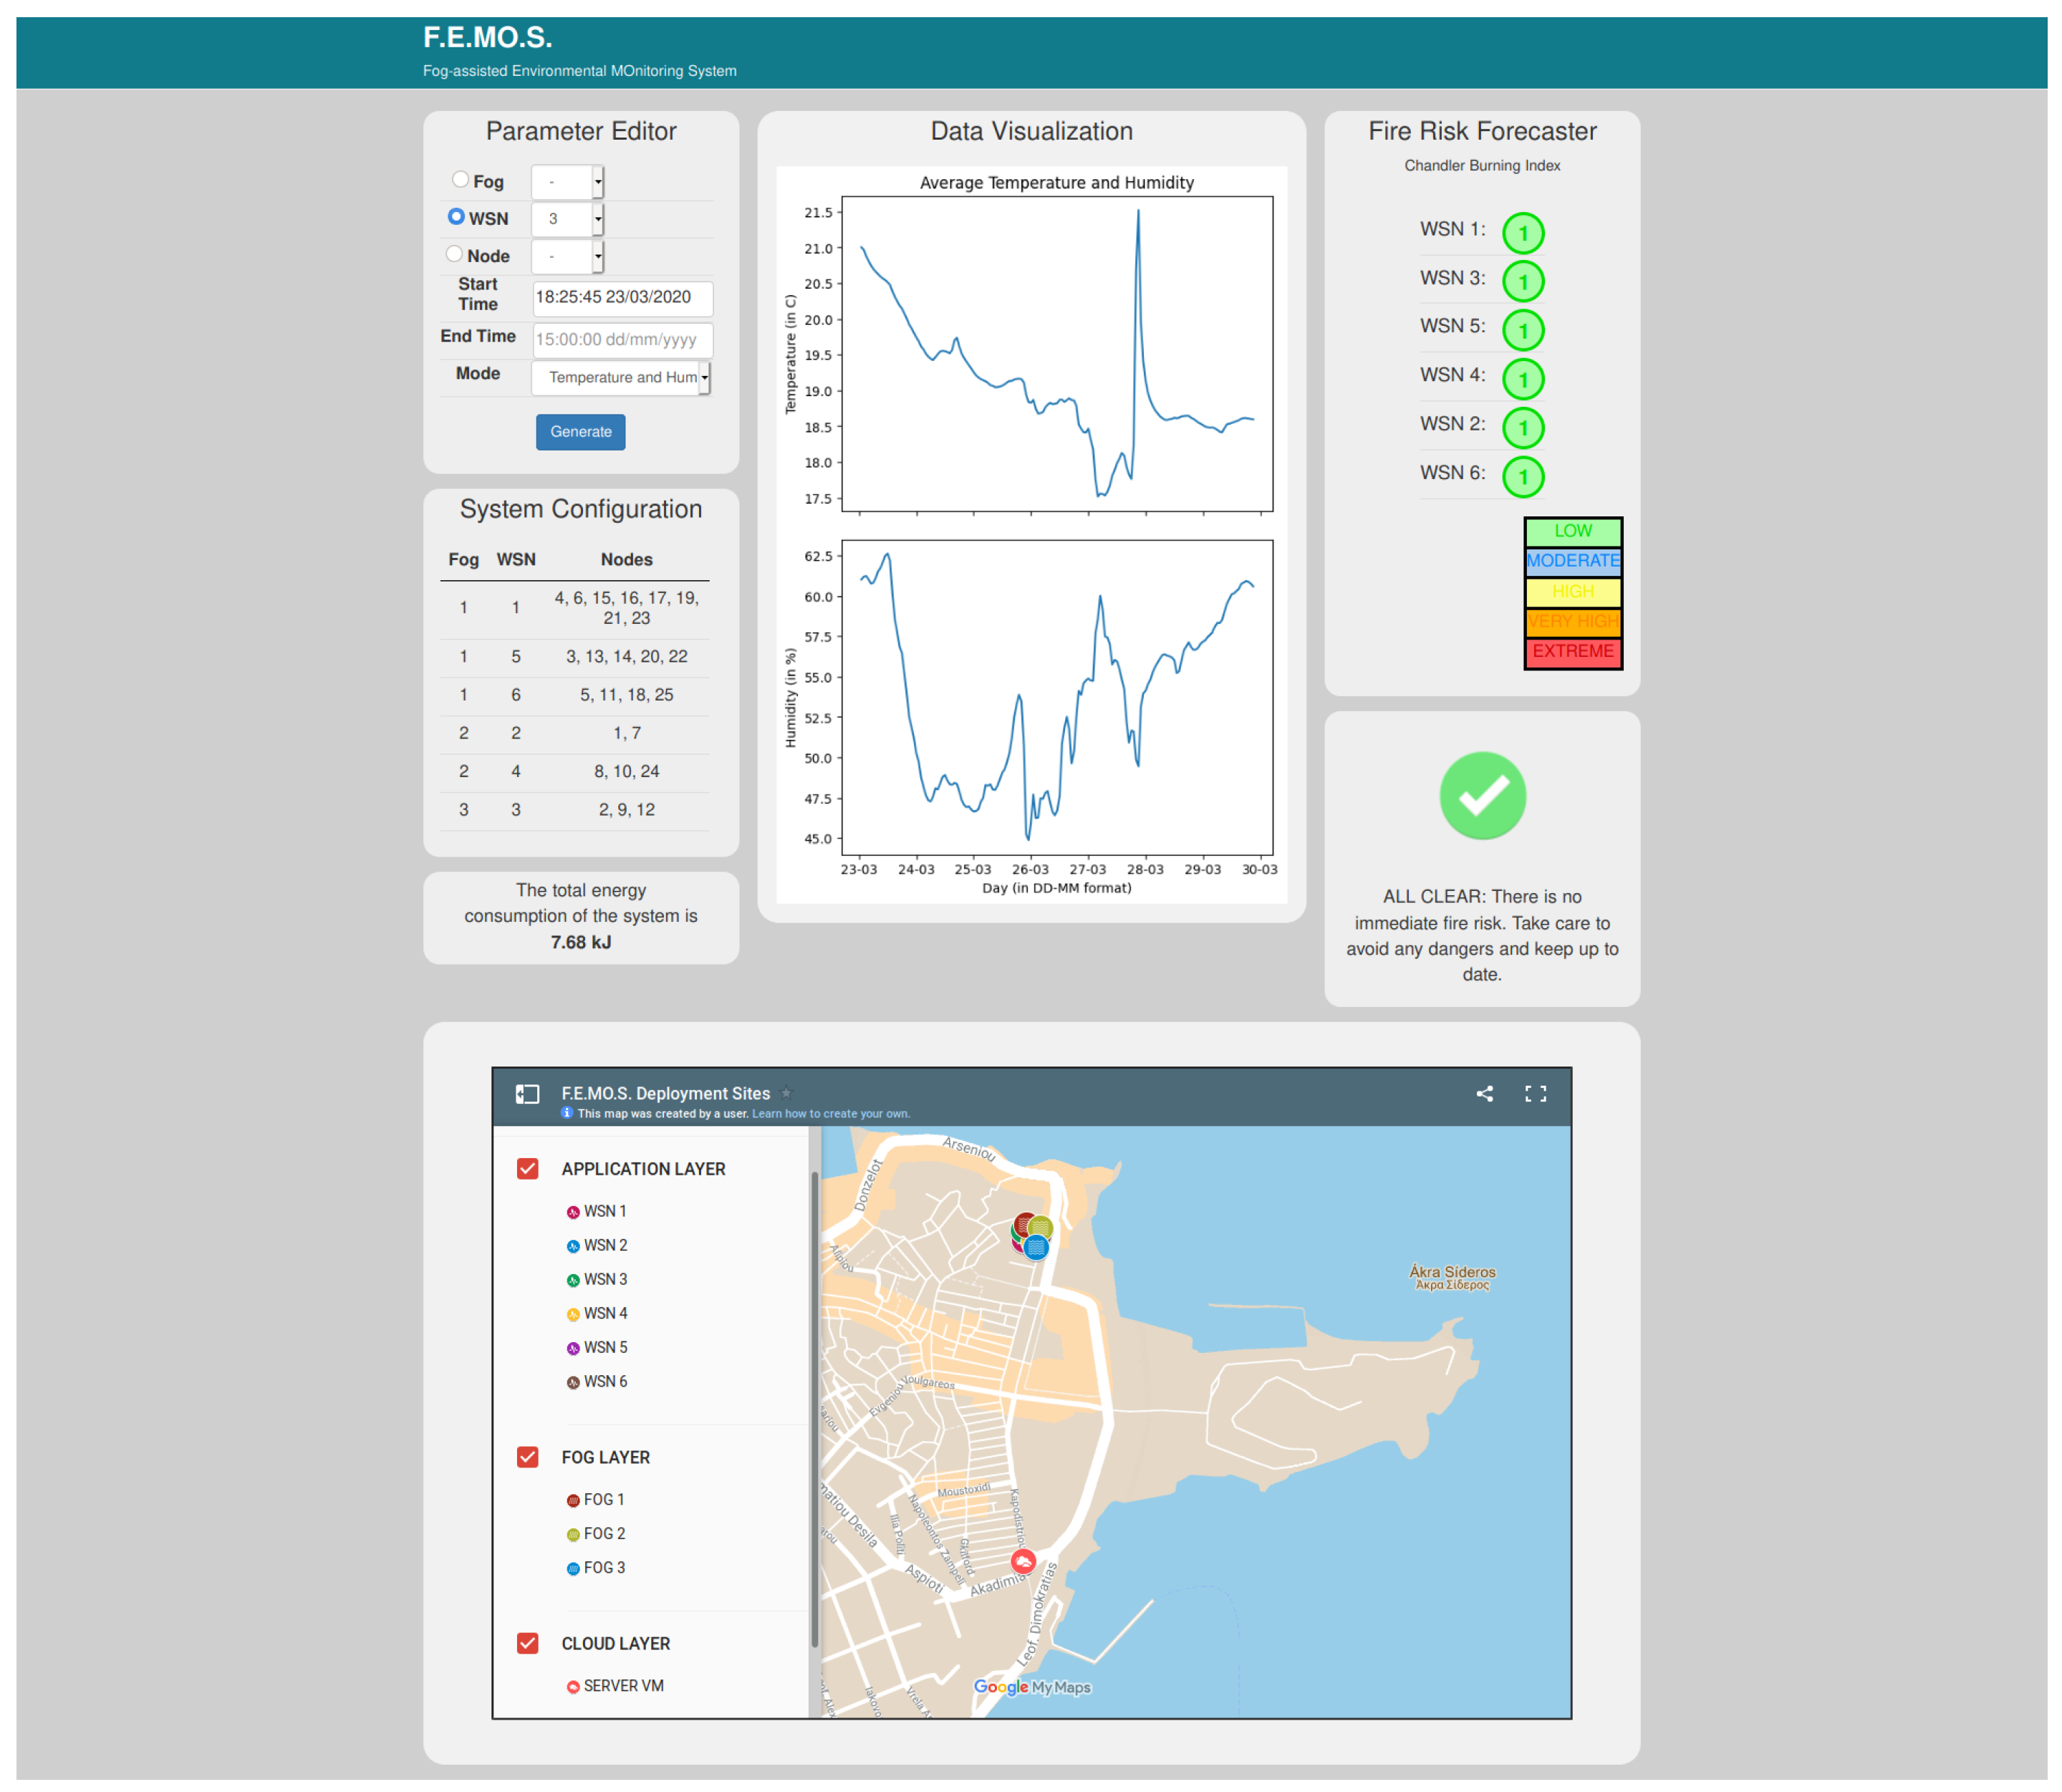This screenshot has width=2062, height=1792.
Task: Toggle the Fog Layer checkbox
Action: click(528, 1458)
